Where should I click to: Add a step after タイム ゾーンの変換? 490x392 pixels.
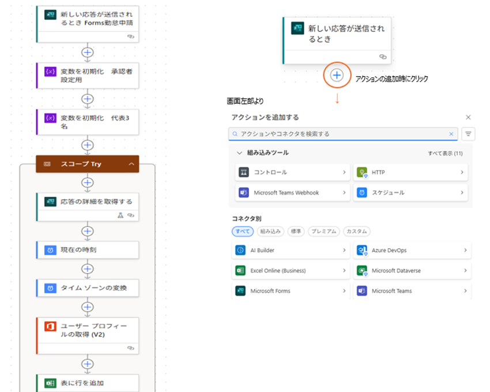pos(88,307)
